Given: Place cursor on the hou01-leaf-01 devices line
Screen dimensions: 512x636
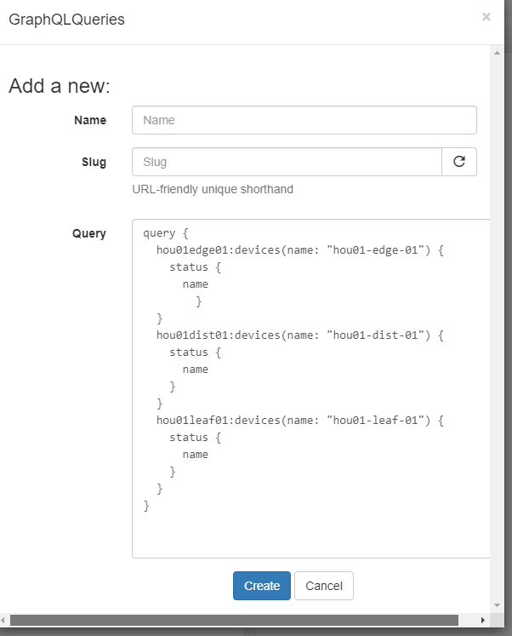Looking at the screenshot, I should 300,421.
